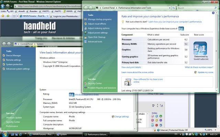Image resolution: width=220 pixels, height=137 pixels.
Task: Click the Add to Favorites icon
Action: tap(8, 16)
